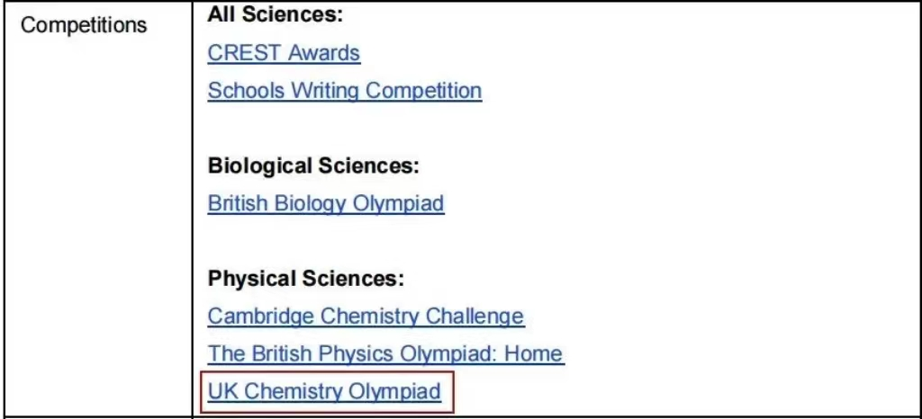Select the Biological Sciences heading
The width and height of the screenshot is (922, 419).
313,166
